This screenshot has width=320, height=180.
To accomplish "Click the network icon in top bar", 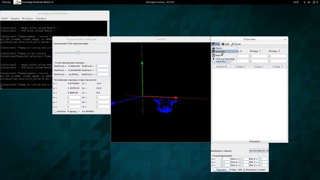I will pyautogui.click(x=304, y=2).
